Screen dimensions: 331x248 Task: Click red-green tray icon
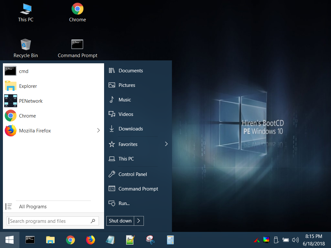pos(257,240)
